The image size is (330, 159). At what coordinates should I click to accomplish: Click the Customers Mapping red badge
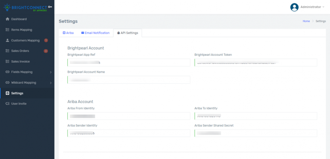[x=46, y=40]
